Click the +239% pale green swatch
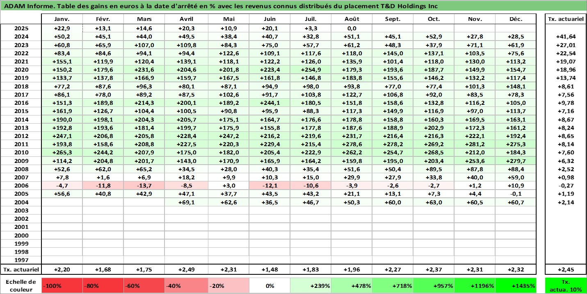 click(x=311, y=286)
